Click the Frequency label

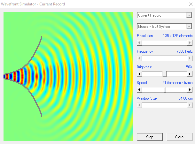tap(145, 51)
